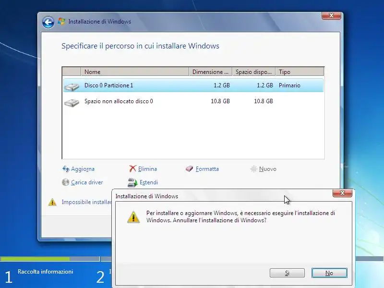Click the Nuovo starburst icon
The height and width of the screenshot is (288, 384).
pos(254,169)
